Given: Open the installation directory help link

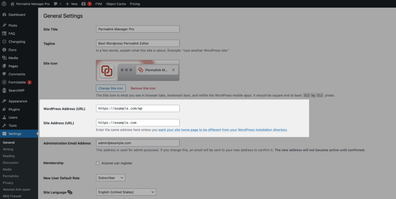Looking at the screenshot, I should pyautogui.click(x=222, y=130).
